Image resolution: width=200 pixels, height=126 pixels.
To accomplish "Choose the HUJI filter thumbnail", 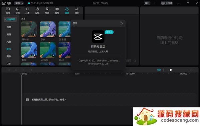I will click(x=65, y=50).
